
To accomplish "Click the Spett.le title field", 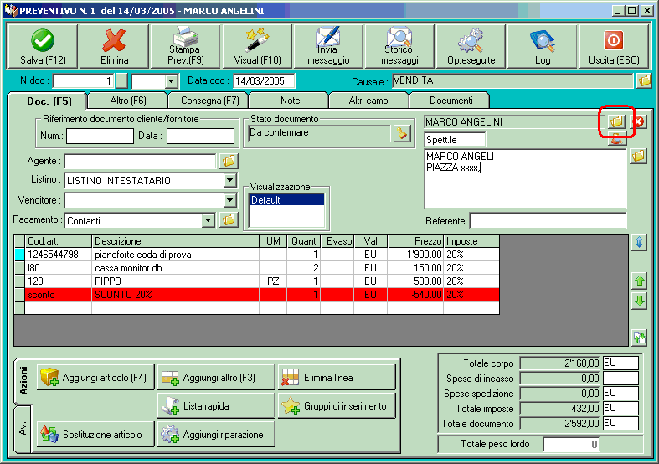I will 455,139.
